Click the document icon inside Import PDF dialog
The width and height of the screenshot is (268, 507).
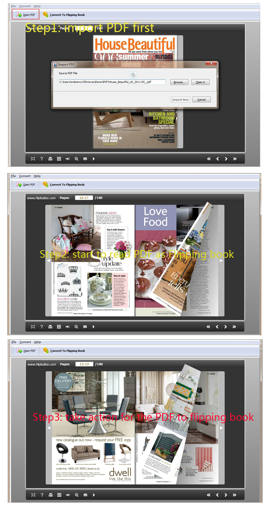(133, 75)
